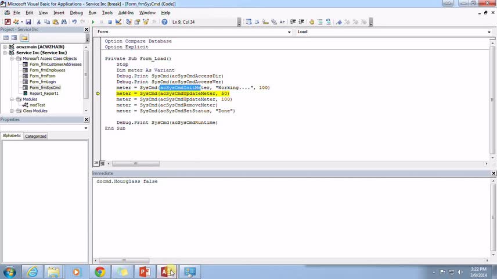The height and width of the screenshot is (279, 497).
Task: Click View Code icon in Project panel
Action: pos(6,38)
